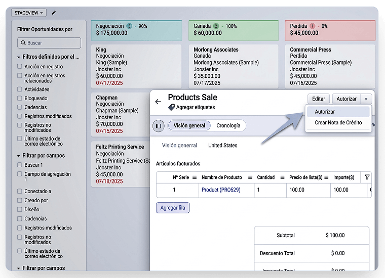This screenshot has height=278, width=385.
Task: Choose Crear Nota de Crédito menu option
Action: click(x=338, y=122)
